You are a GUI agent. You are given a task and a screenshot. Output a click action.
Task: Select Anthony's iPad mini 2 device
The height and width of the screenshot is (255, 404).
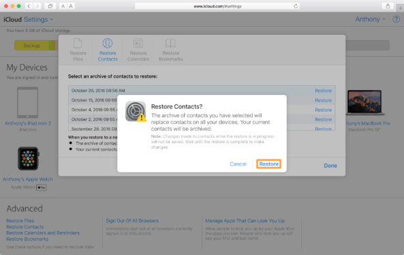click(27, 102)
